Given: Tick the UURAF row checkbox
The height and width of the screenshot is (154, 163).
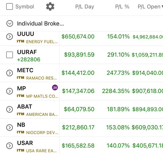Looking at the screenshot, I should coord(10,55).
